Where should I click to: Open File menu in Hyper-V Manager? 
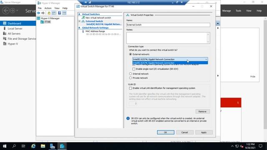pyautogui.click(x=40, y=8)
